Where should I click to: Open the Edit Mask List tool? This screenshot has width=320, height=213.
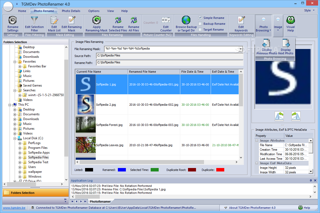(x=54, y=21)
